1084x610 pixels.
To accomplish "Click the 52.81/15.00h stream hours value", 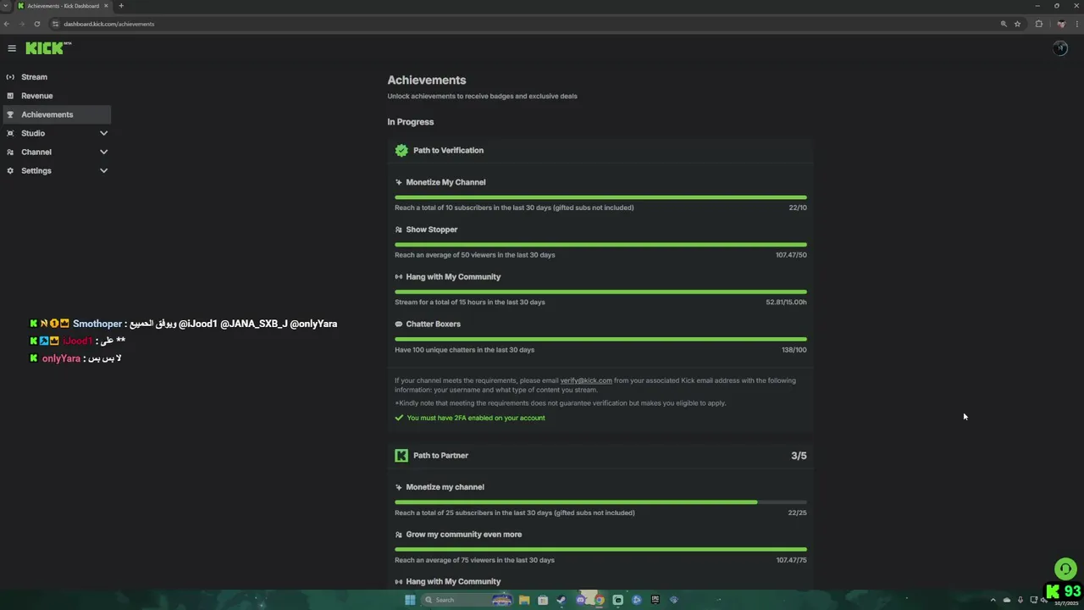I will 786,302.
